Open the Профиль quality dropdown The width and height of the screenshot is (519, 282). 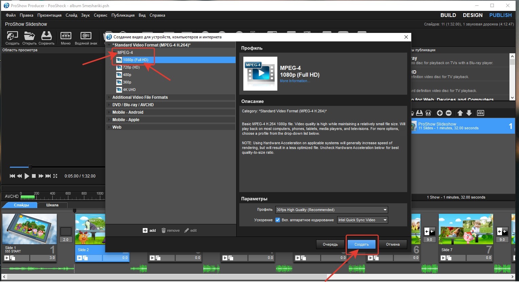coord(332,210)
